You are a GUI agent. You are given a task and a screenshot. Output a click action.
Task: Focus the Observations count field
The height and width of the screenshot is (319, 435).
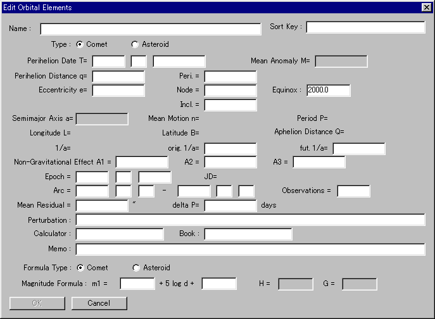pos(353,191)
